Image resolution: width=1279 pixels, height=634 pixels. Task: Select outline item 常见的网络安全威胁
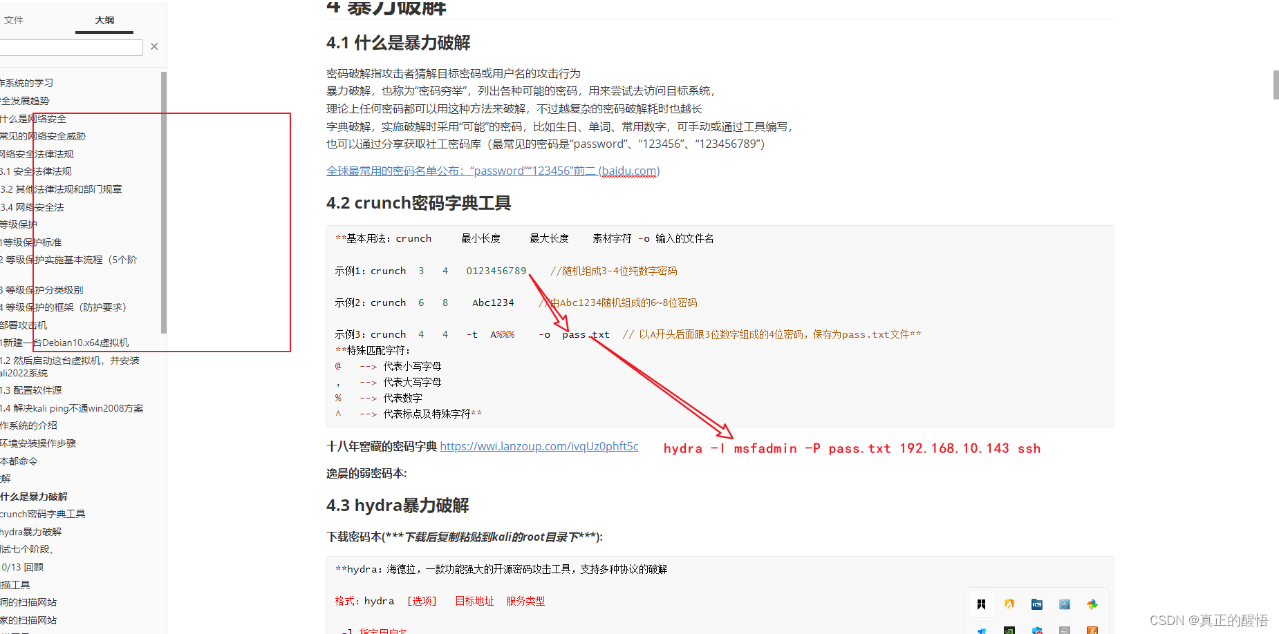coord(43,136)
